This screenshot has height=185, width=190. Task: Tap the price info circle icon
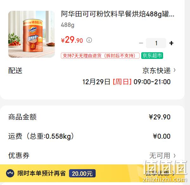(89, 40)
